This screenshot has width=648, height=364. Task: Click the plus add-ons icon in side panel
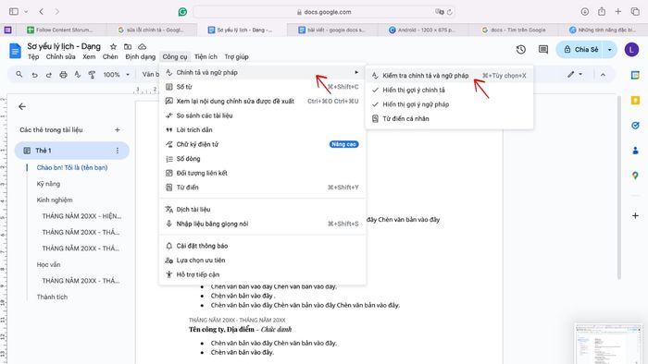coord(636,215)
